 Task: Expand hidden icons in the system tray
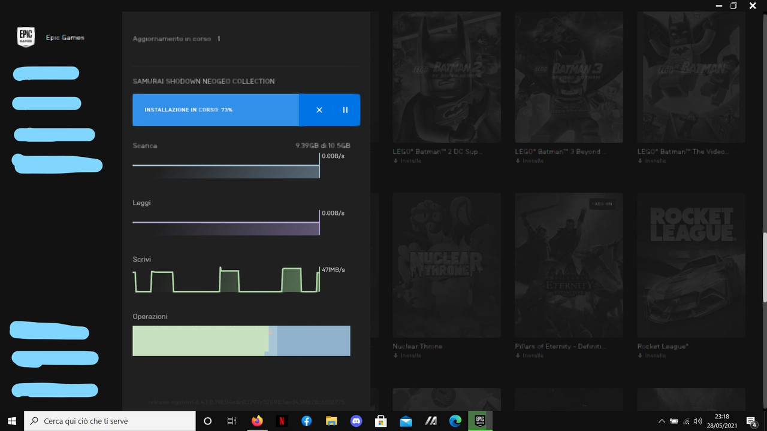662,421
